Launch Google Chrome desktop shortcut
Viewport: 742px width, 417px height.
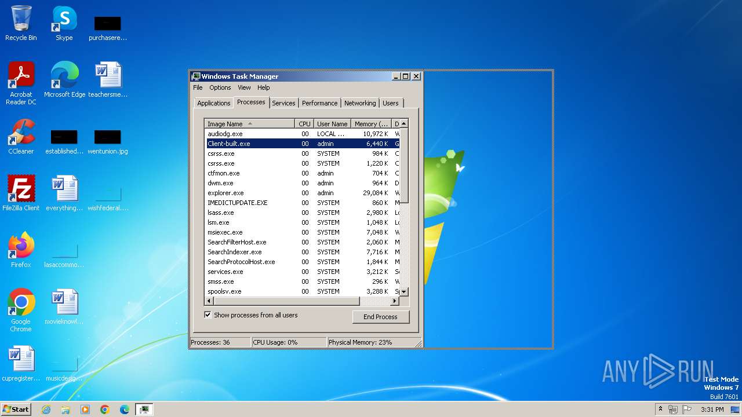[21, 310]
